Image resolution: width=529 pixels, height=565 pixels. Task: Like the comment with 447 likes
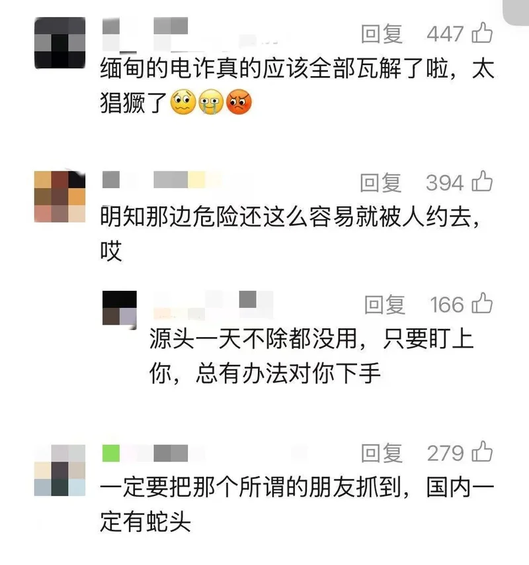click(x=482, y=33)
